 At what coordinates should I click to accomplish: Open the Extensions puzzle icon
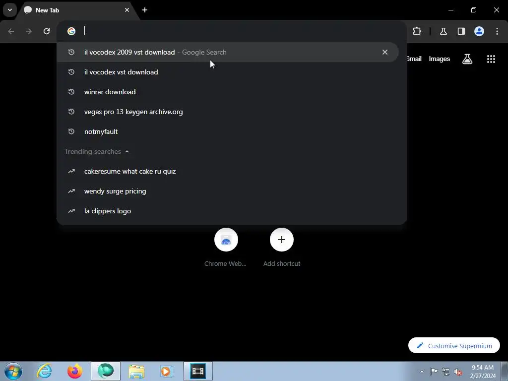point(417,31)
